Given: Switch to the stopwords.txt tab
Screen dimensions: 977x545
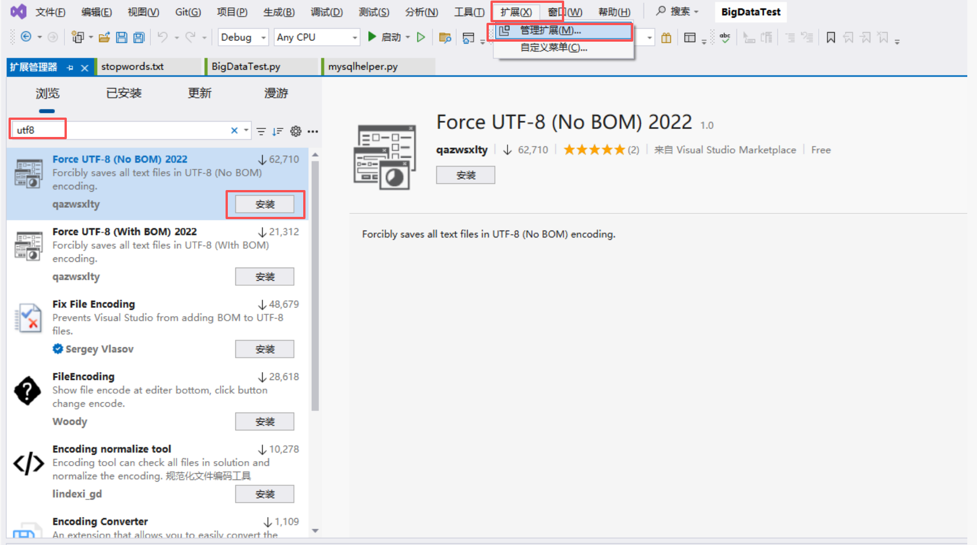Looking at the screenshot, I should [x=132, y=67].
